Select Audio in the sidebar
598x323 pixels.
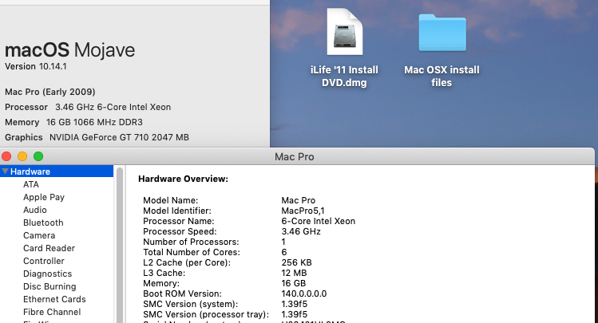34,210
